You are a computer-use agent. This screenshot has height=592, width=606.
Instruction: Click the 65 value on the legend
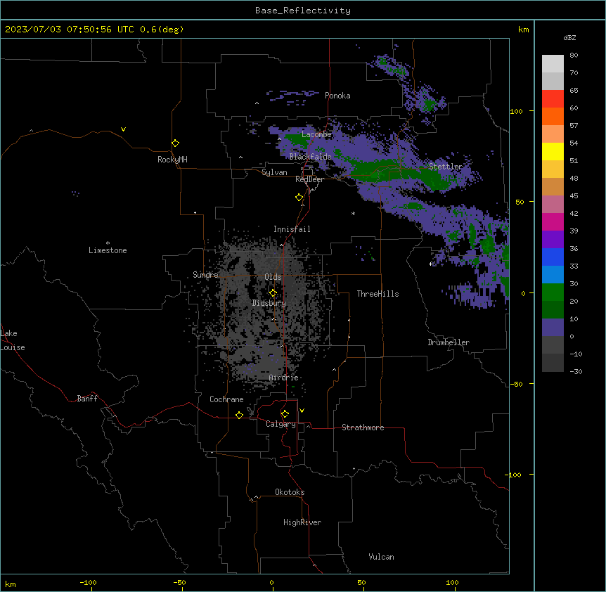574,91
